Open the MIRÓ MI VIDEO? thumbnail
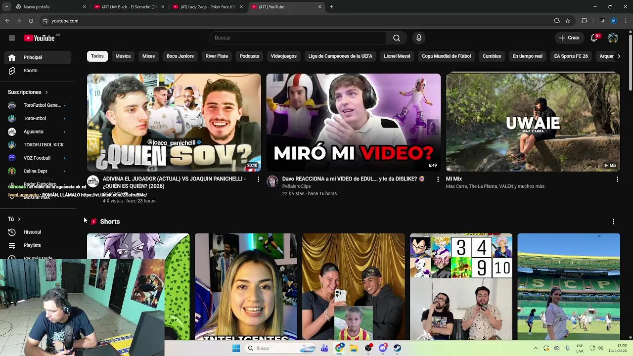 coord(354,123)
